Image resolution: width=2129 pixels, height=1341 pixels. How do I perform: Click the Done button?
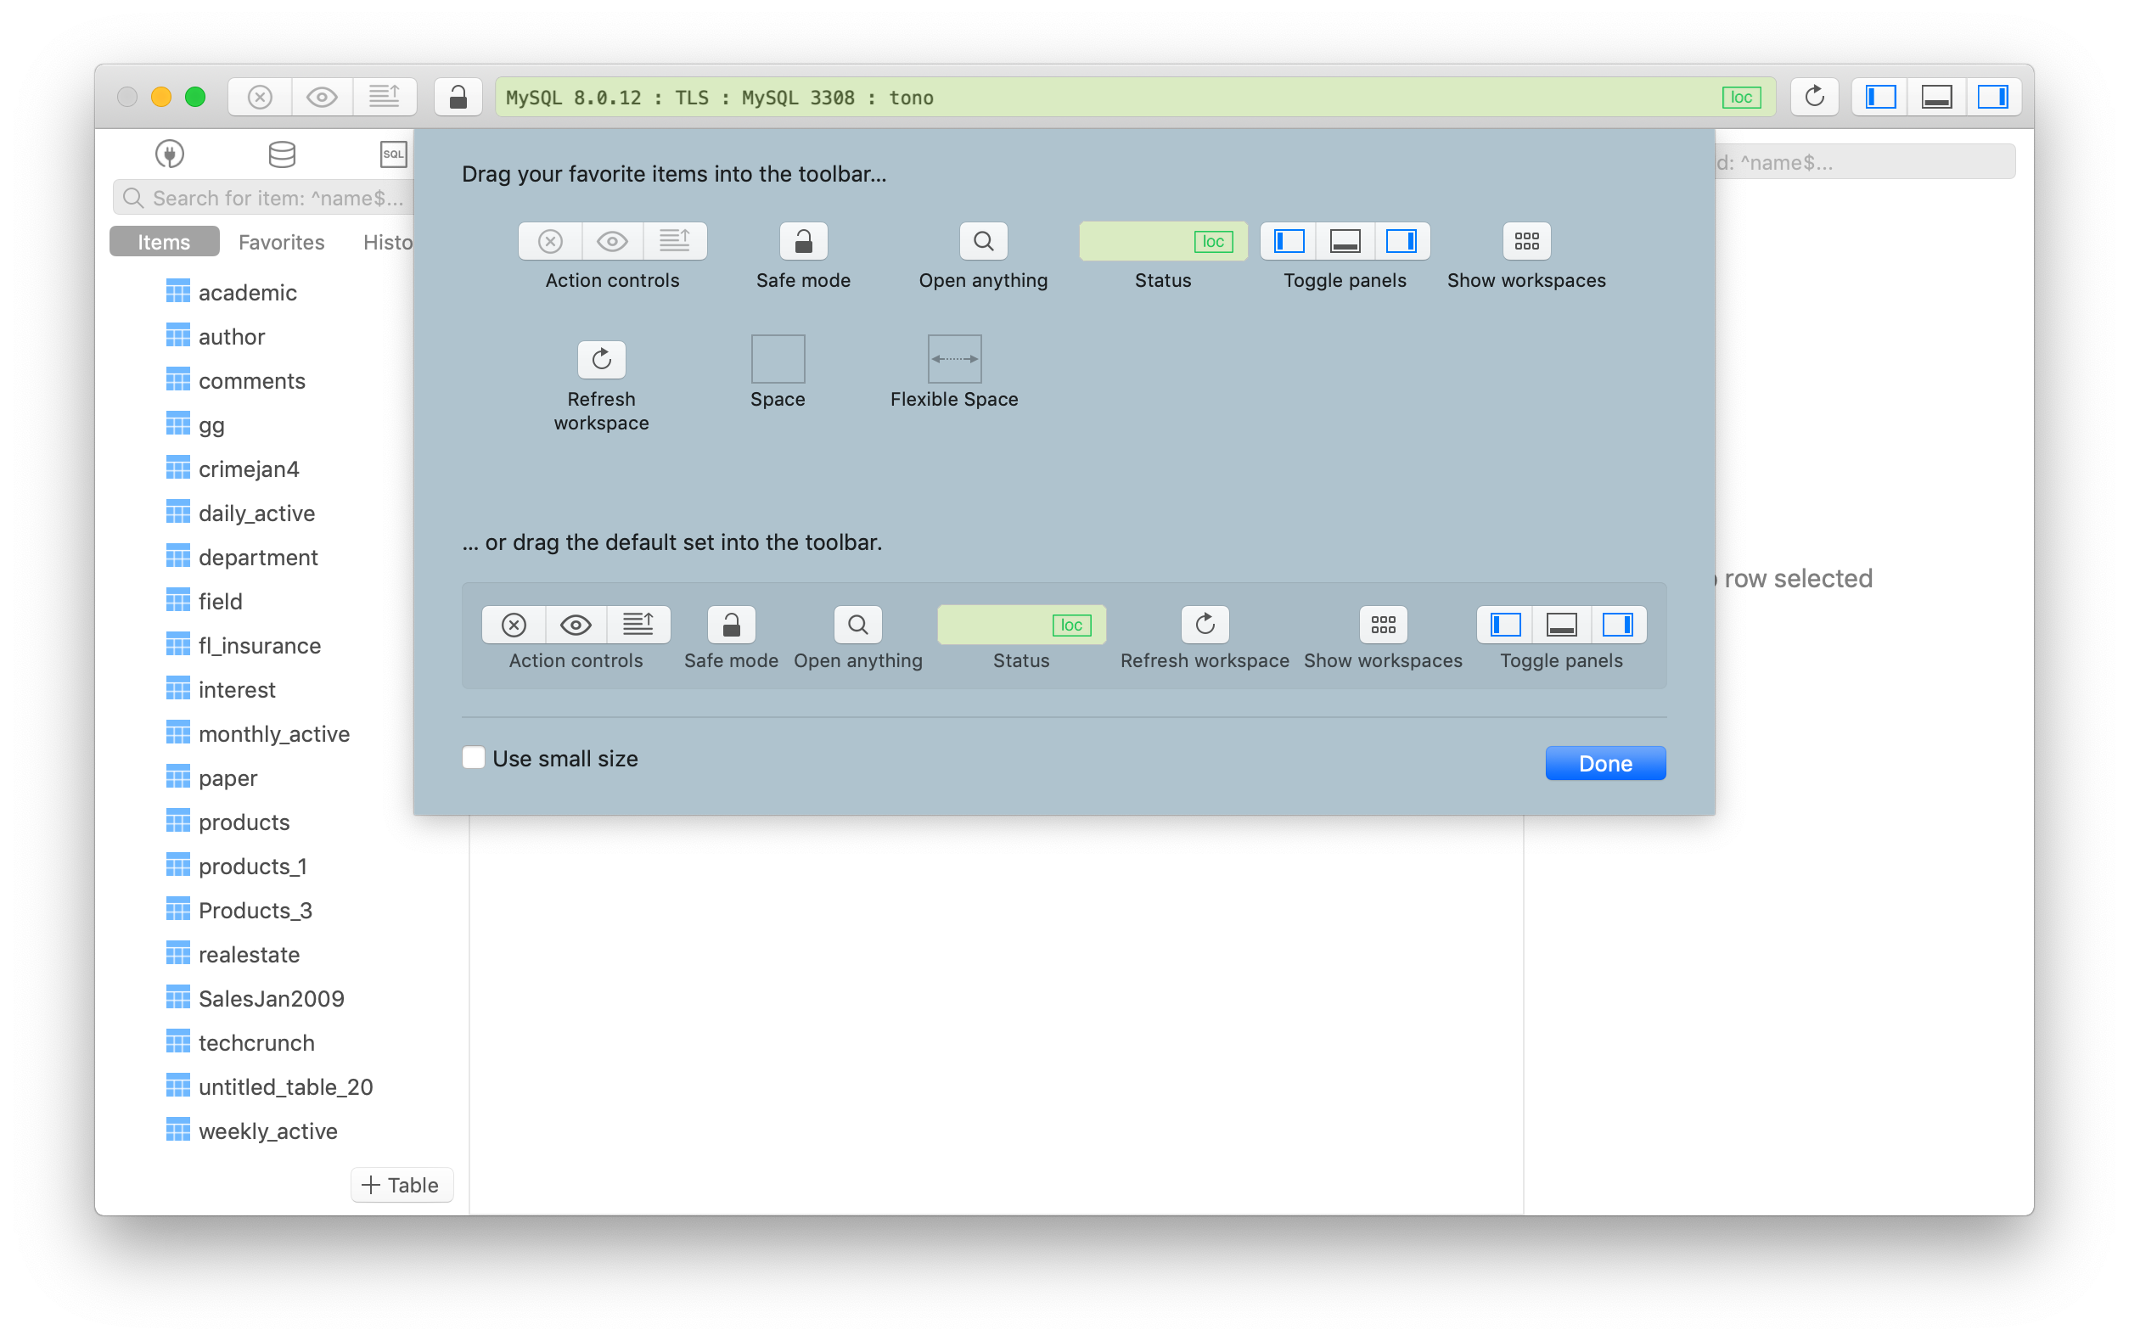[x=1605, y=764]
